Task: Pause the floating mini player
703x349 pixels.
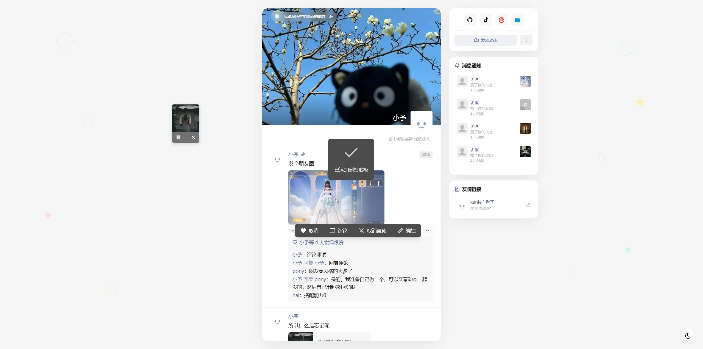Action: click(178, 137)
